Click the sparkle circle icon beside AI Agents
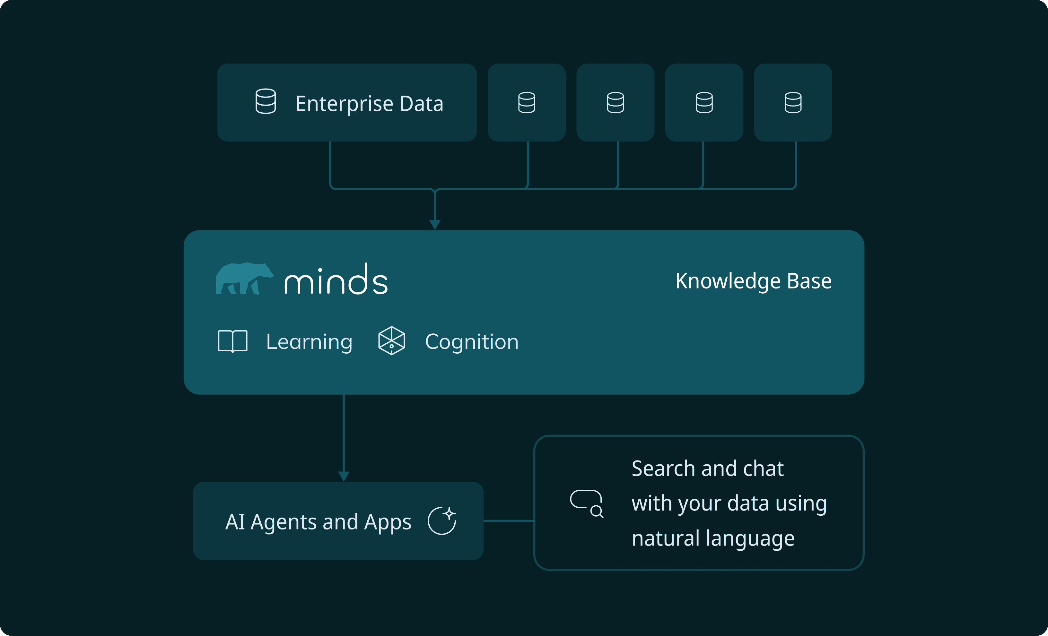The height and width of the screenshot is (636, 1048). click(442, 520)
